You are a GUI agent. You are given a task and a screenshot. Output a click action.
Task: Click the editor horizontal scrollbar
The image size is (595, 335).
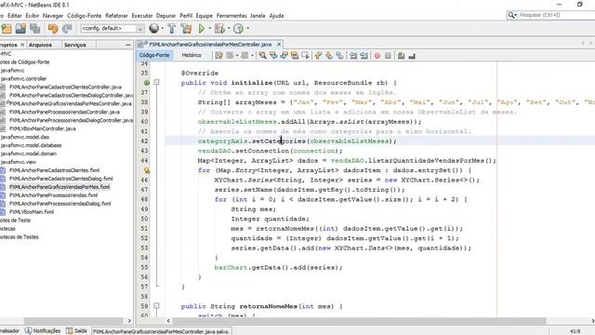point(359,321)
